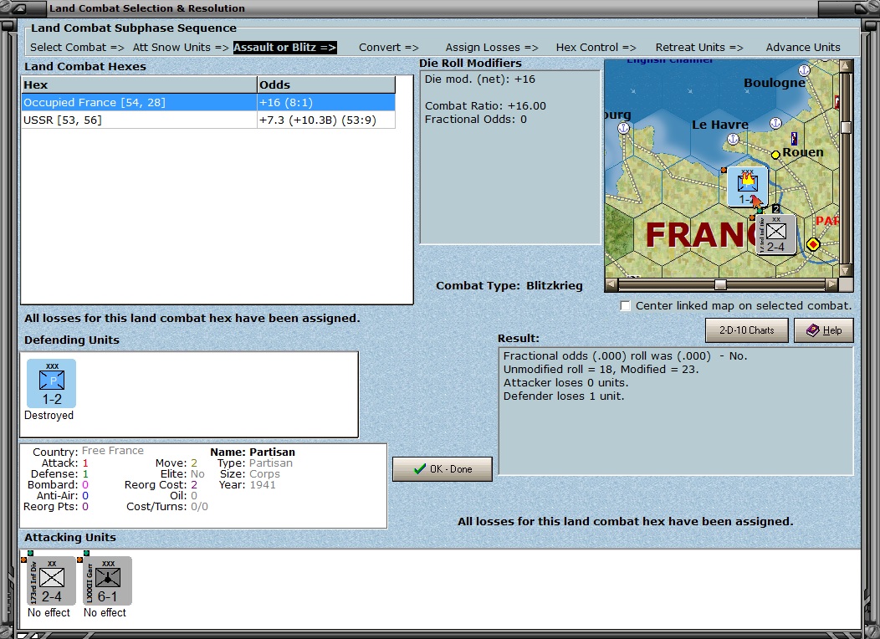Select the LXXXII Garr 6-1 attacking unit
Image resolution: width=880 pixels, height=639 pixels.
[107, 580]
